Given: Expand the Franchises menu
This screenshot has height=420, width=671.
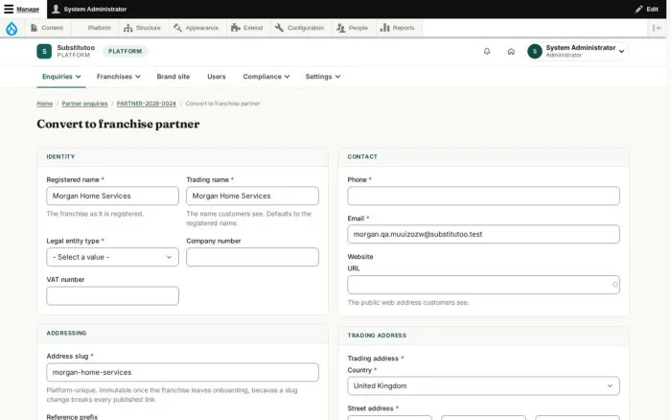Looking at the screenshot, I should 119,77.
